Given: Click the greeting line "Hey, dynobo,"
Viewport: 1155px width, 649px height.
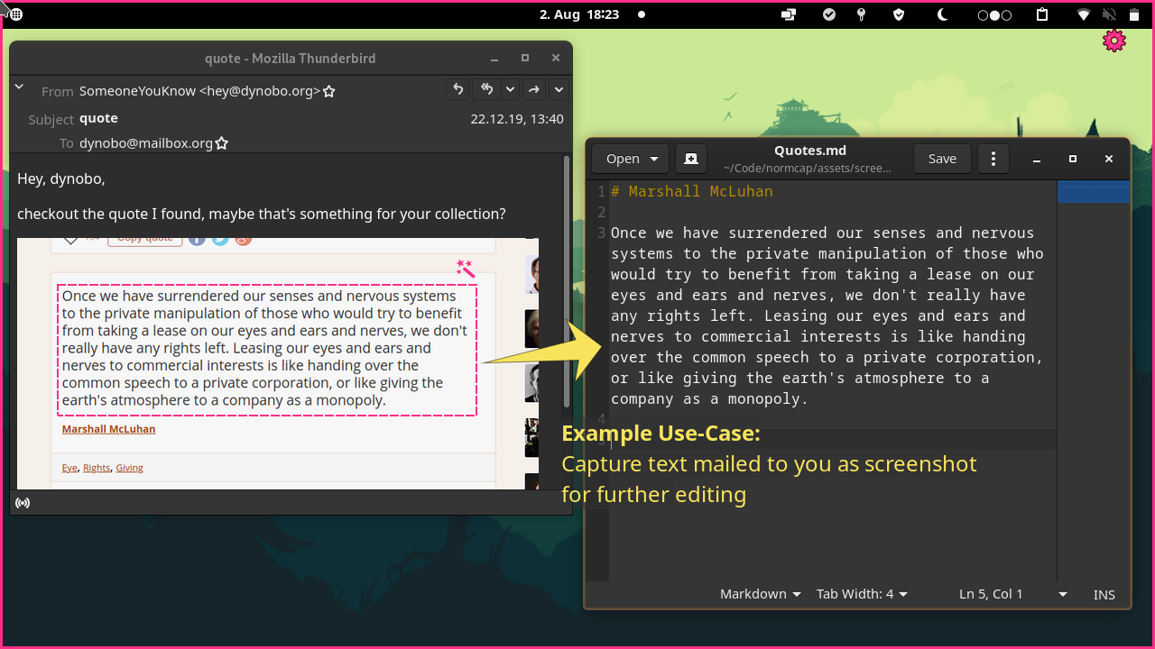Looking at the screenshot, I should tap(61, 179).
